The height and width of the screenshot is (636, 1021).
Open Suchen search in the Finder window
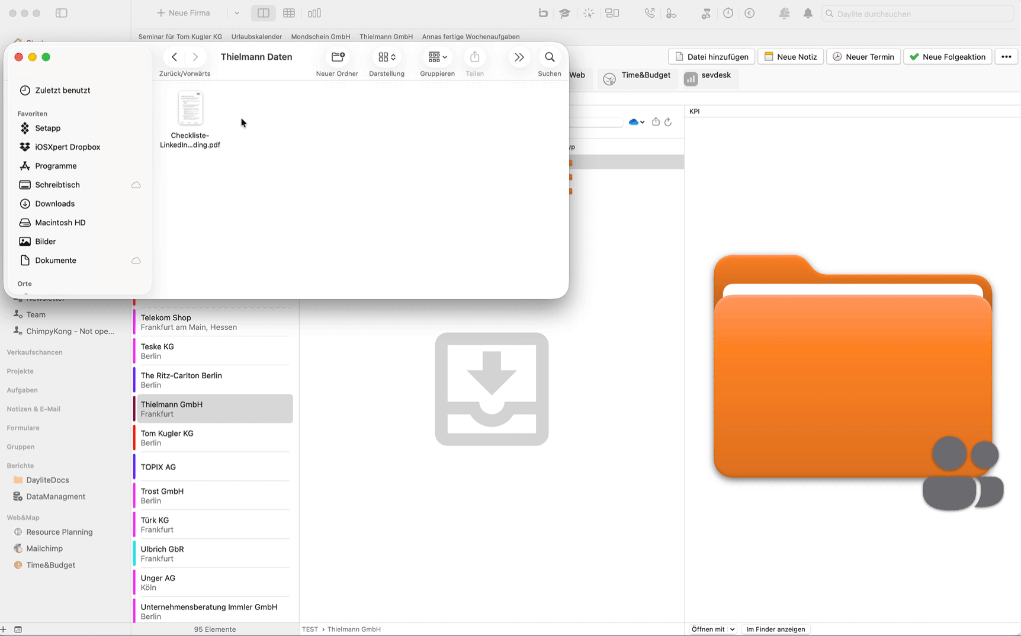coord(550,57)
